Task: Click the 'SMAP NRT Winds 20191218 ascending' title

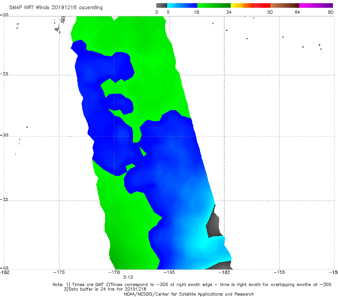Action: (x=56, y=7)
